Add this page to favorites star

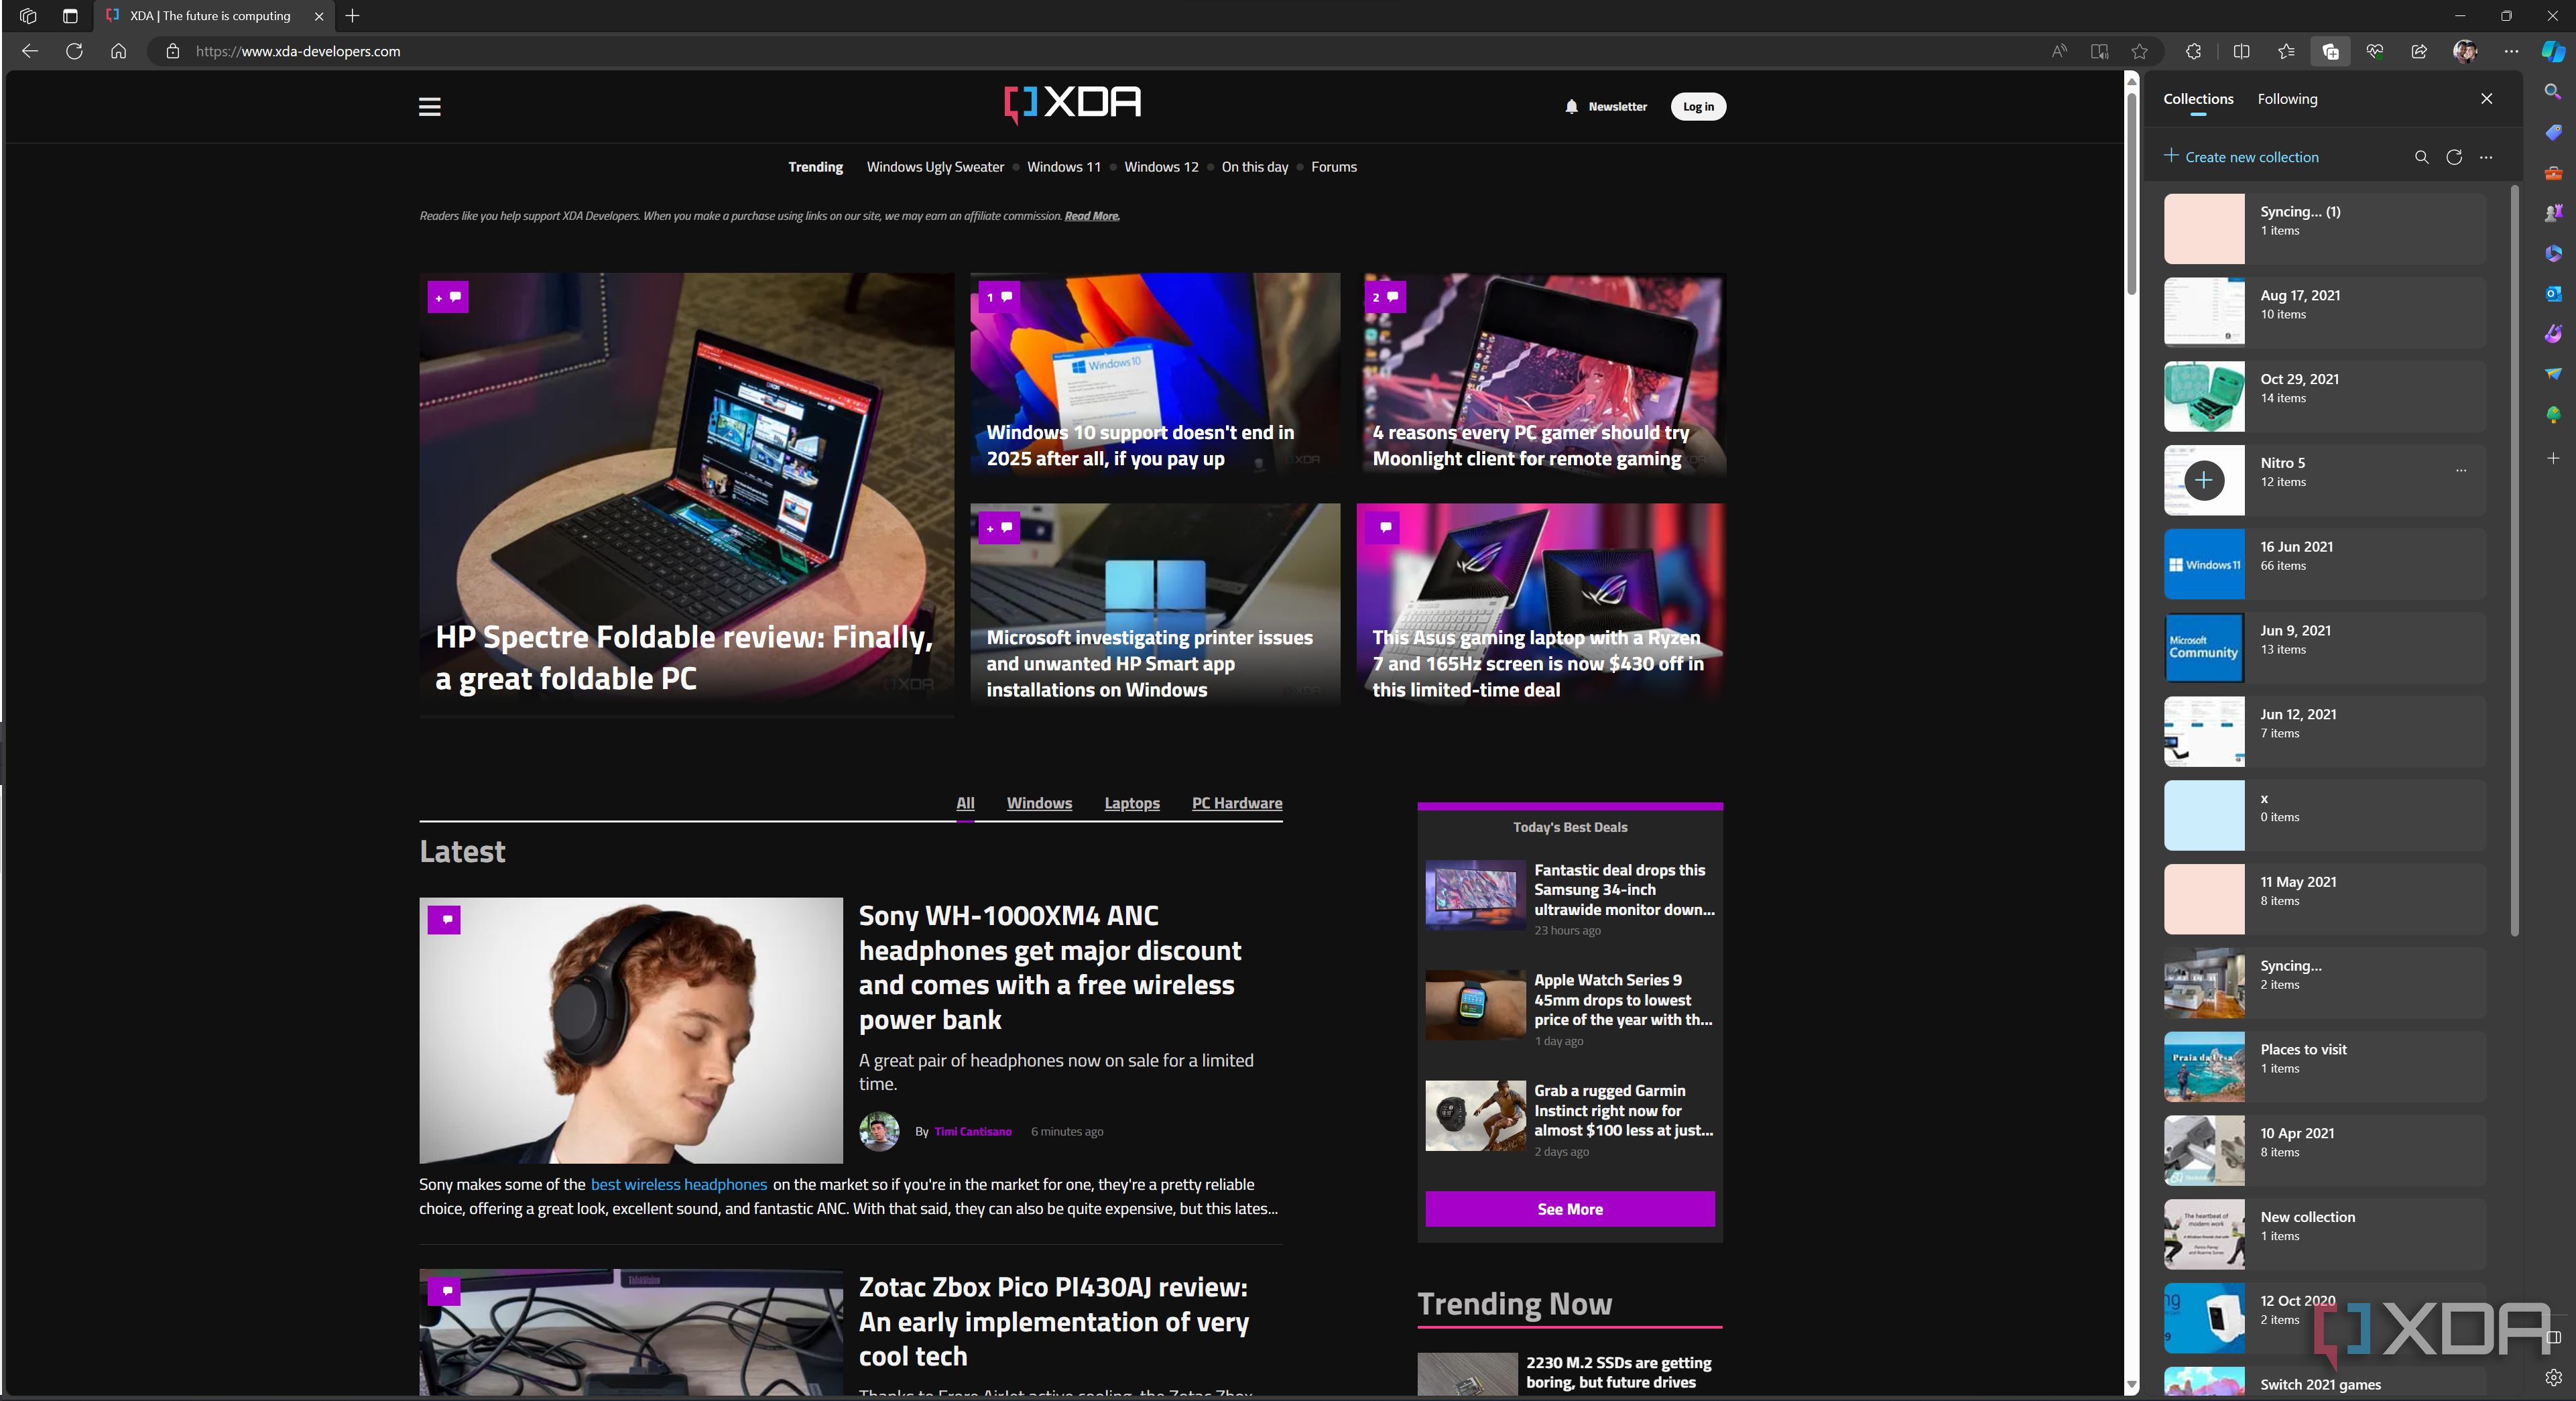pos(2139,51)
